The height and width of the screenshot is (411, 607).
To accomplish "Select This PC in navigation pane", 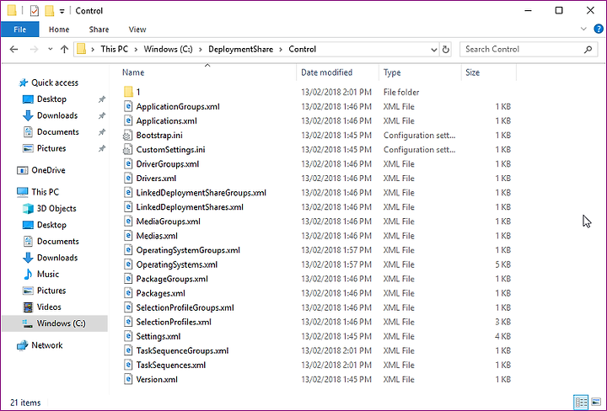I will [45, 192].
